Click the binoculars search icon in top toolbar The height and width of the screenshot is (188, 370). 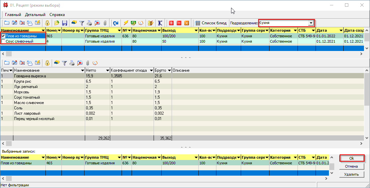tap(74, 23)
